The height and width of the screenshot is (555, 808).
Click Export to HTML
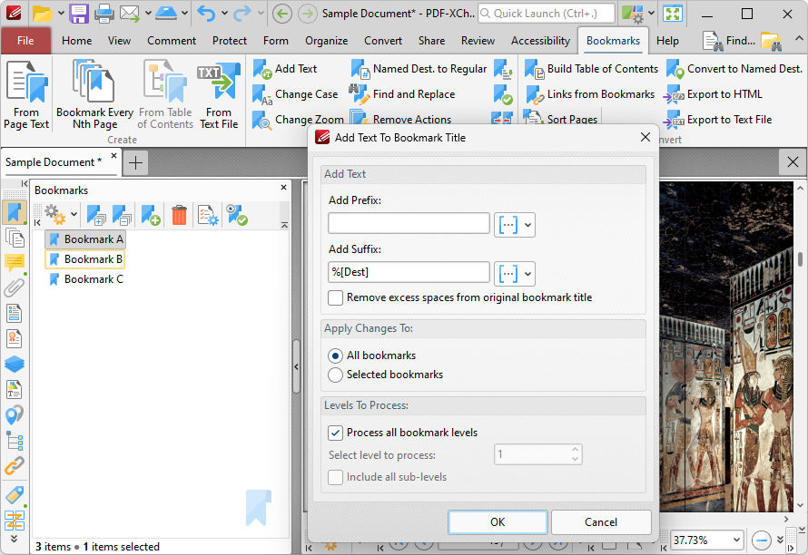tap(712, 94)
